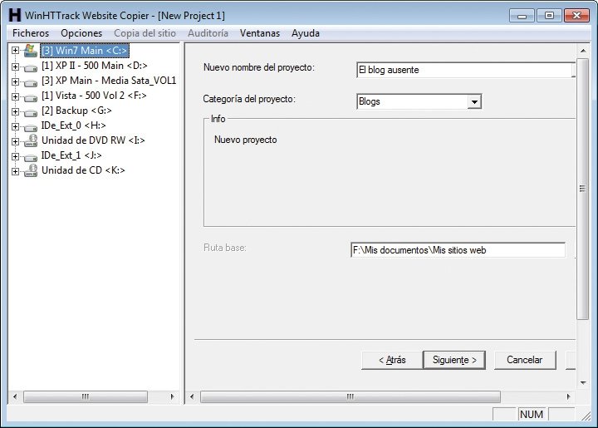The height and width of the screenshot is (428, 598).
Task: Open the Ventanas menu
Action: coord(260,33)
